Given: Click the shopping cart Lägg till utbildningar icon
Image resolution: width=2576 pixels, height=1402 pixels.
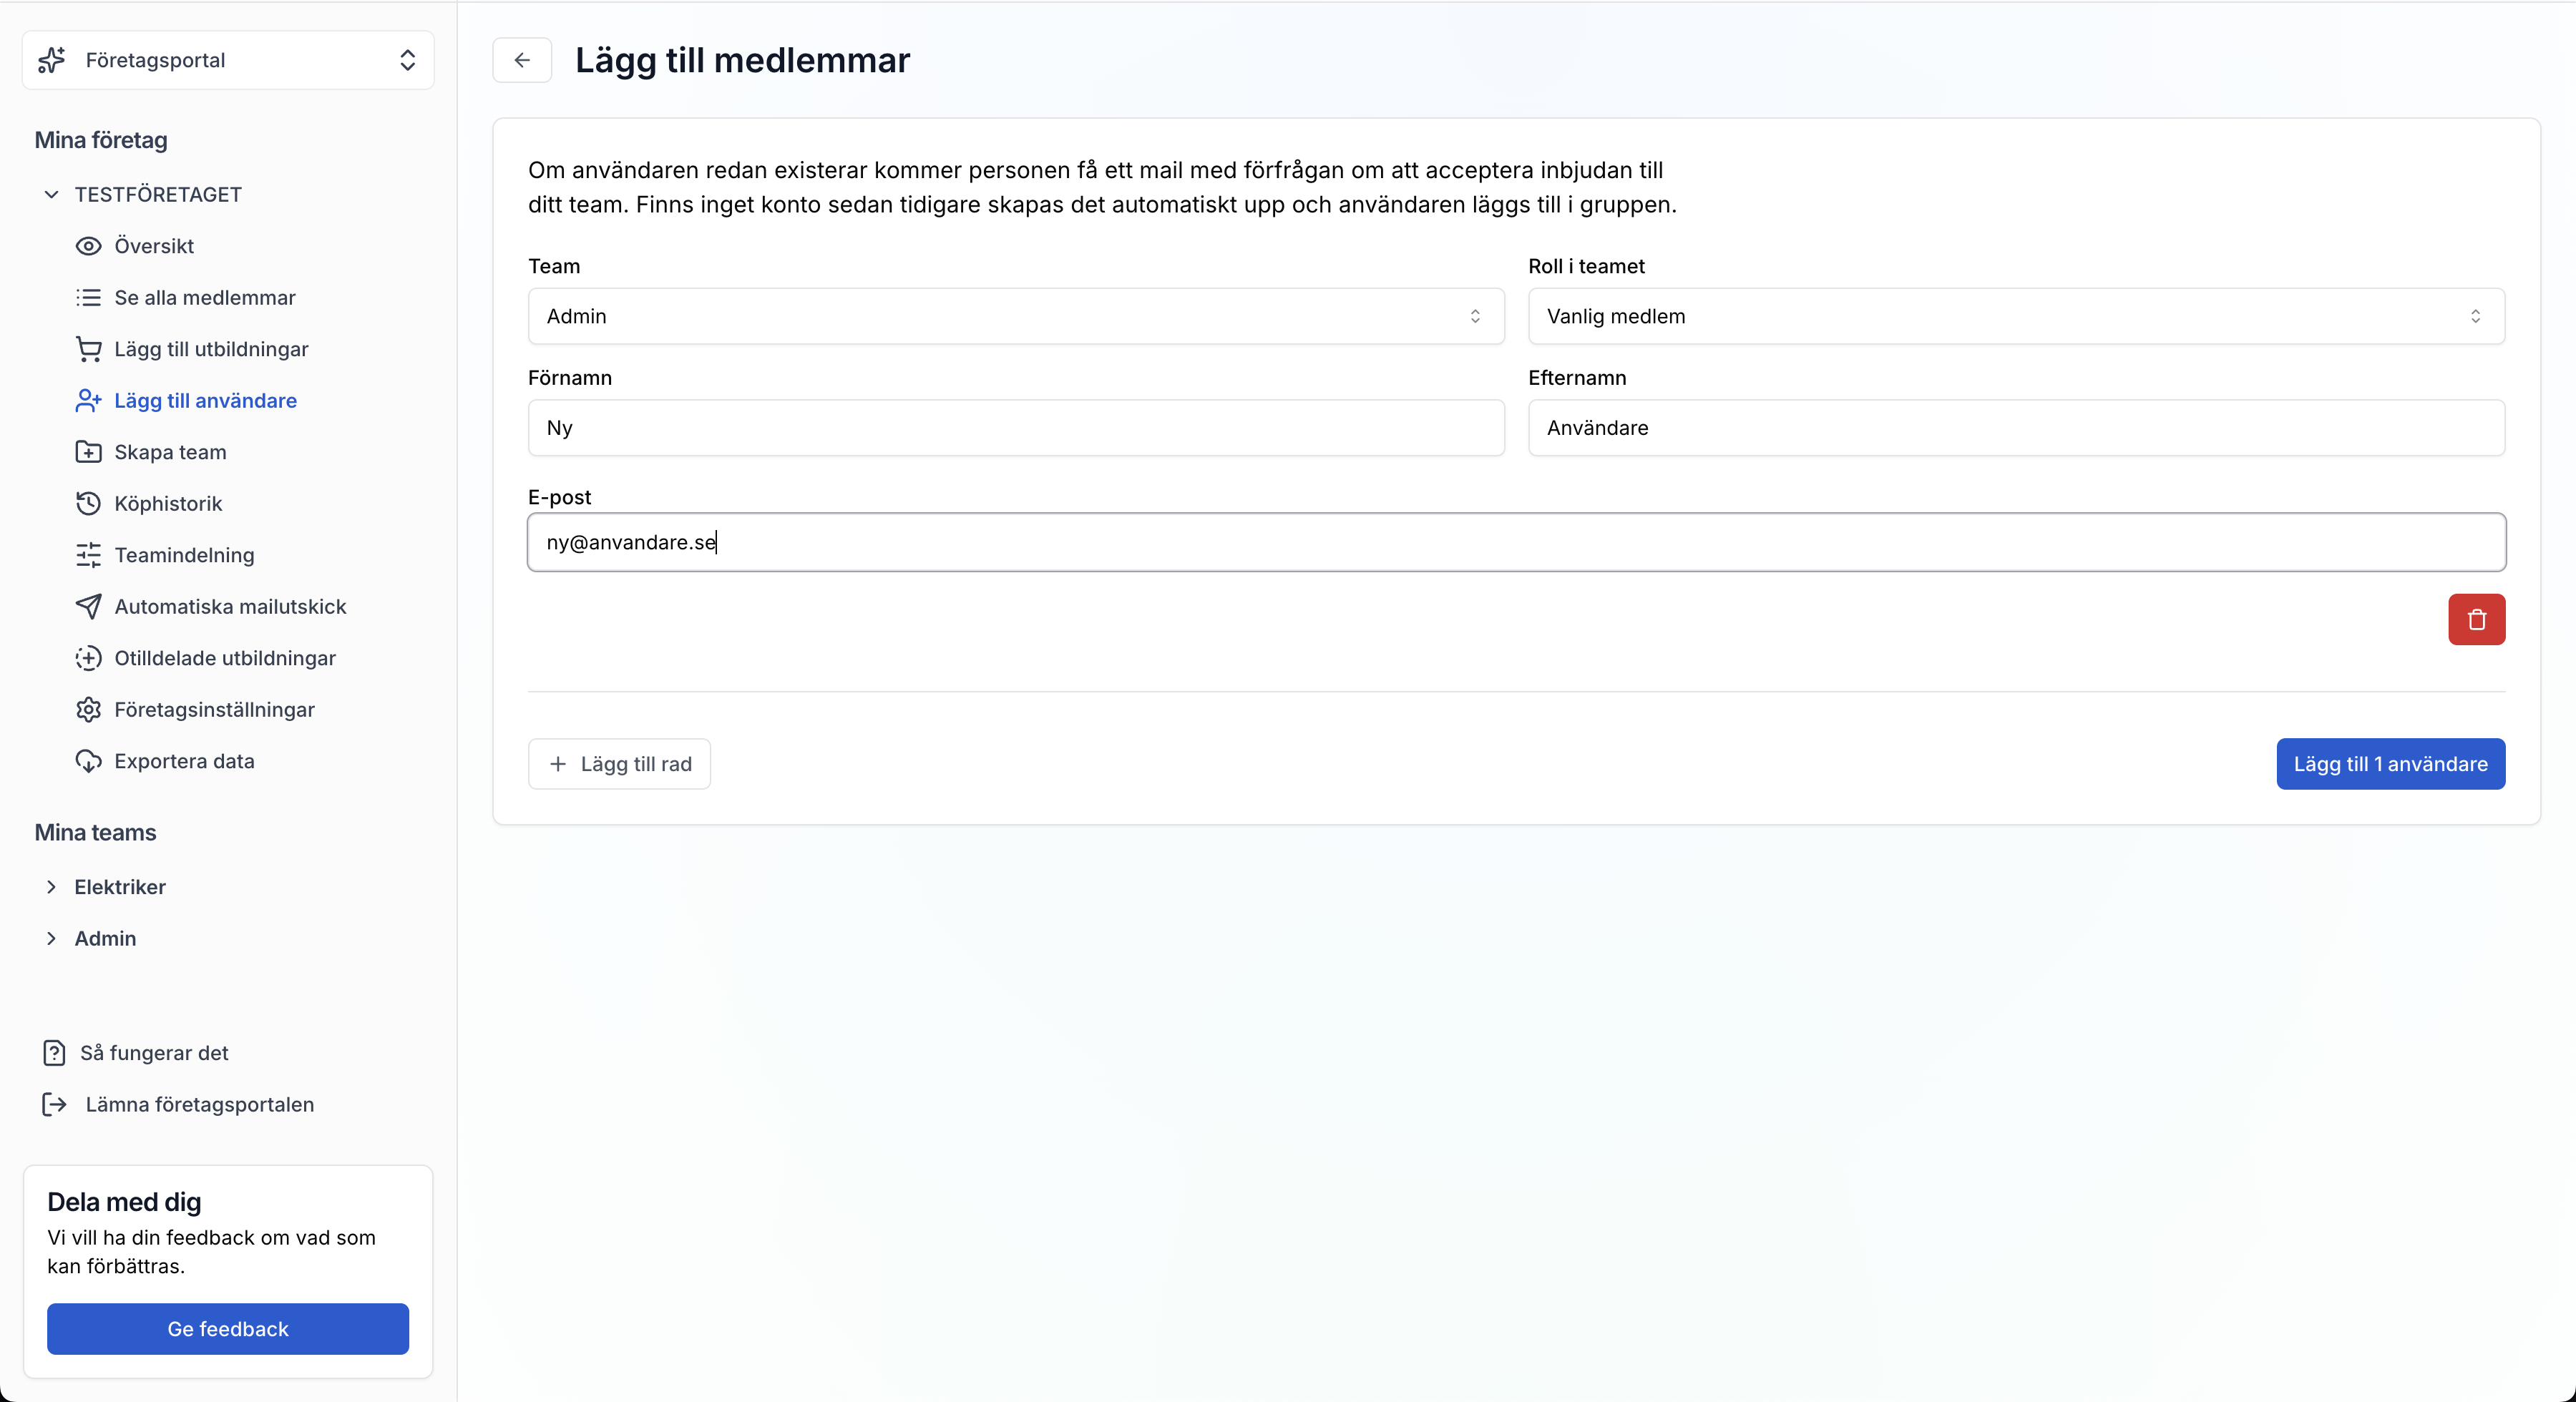Looking at the screenshot, I should [x=88, y=349].
